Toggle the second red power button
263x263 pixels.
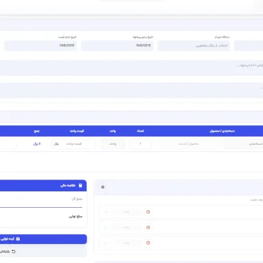click(148, 227)
